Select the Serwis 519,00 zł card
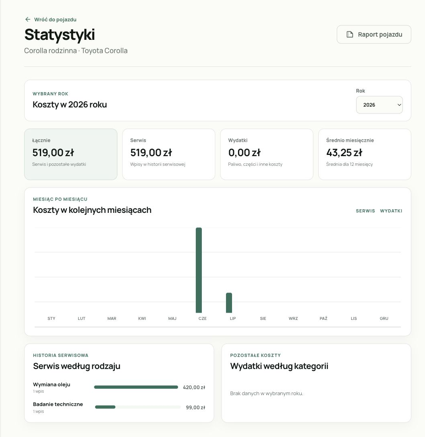 (169, 154)
